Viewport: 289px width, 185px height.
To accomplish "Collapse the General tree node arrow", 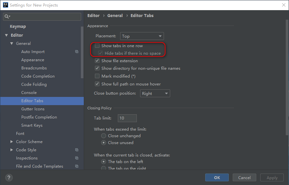I will click(x=11, y=44).
